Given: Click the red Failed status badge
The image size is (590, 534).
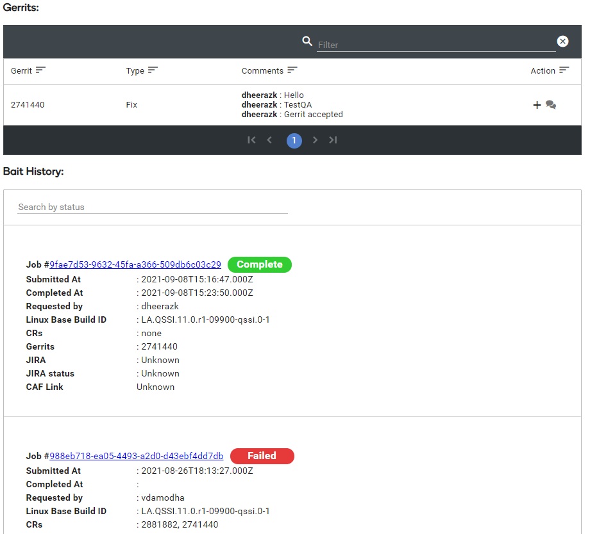Looking at the screenshot, I should (262, 456).
